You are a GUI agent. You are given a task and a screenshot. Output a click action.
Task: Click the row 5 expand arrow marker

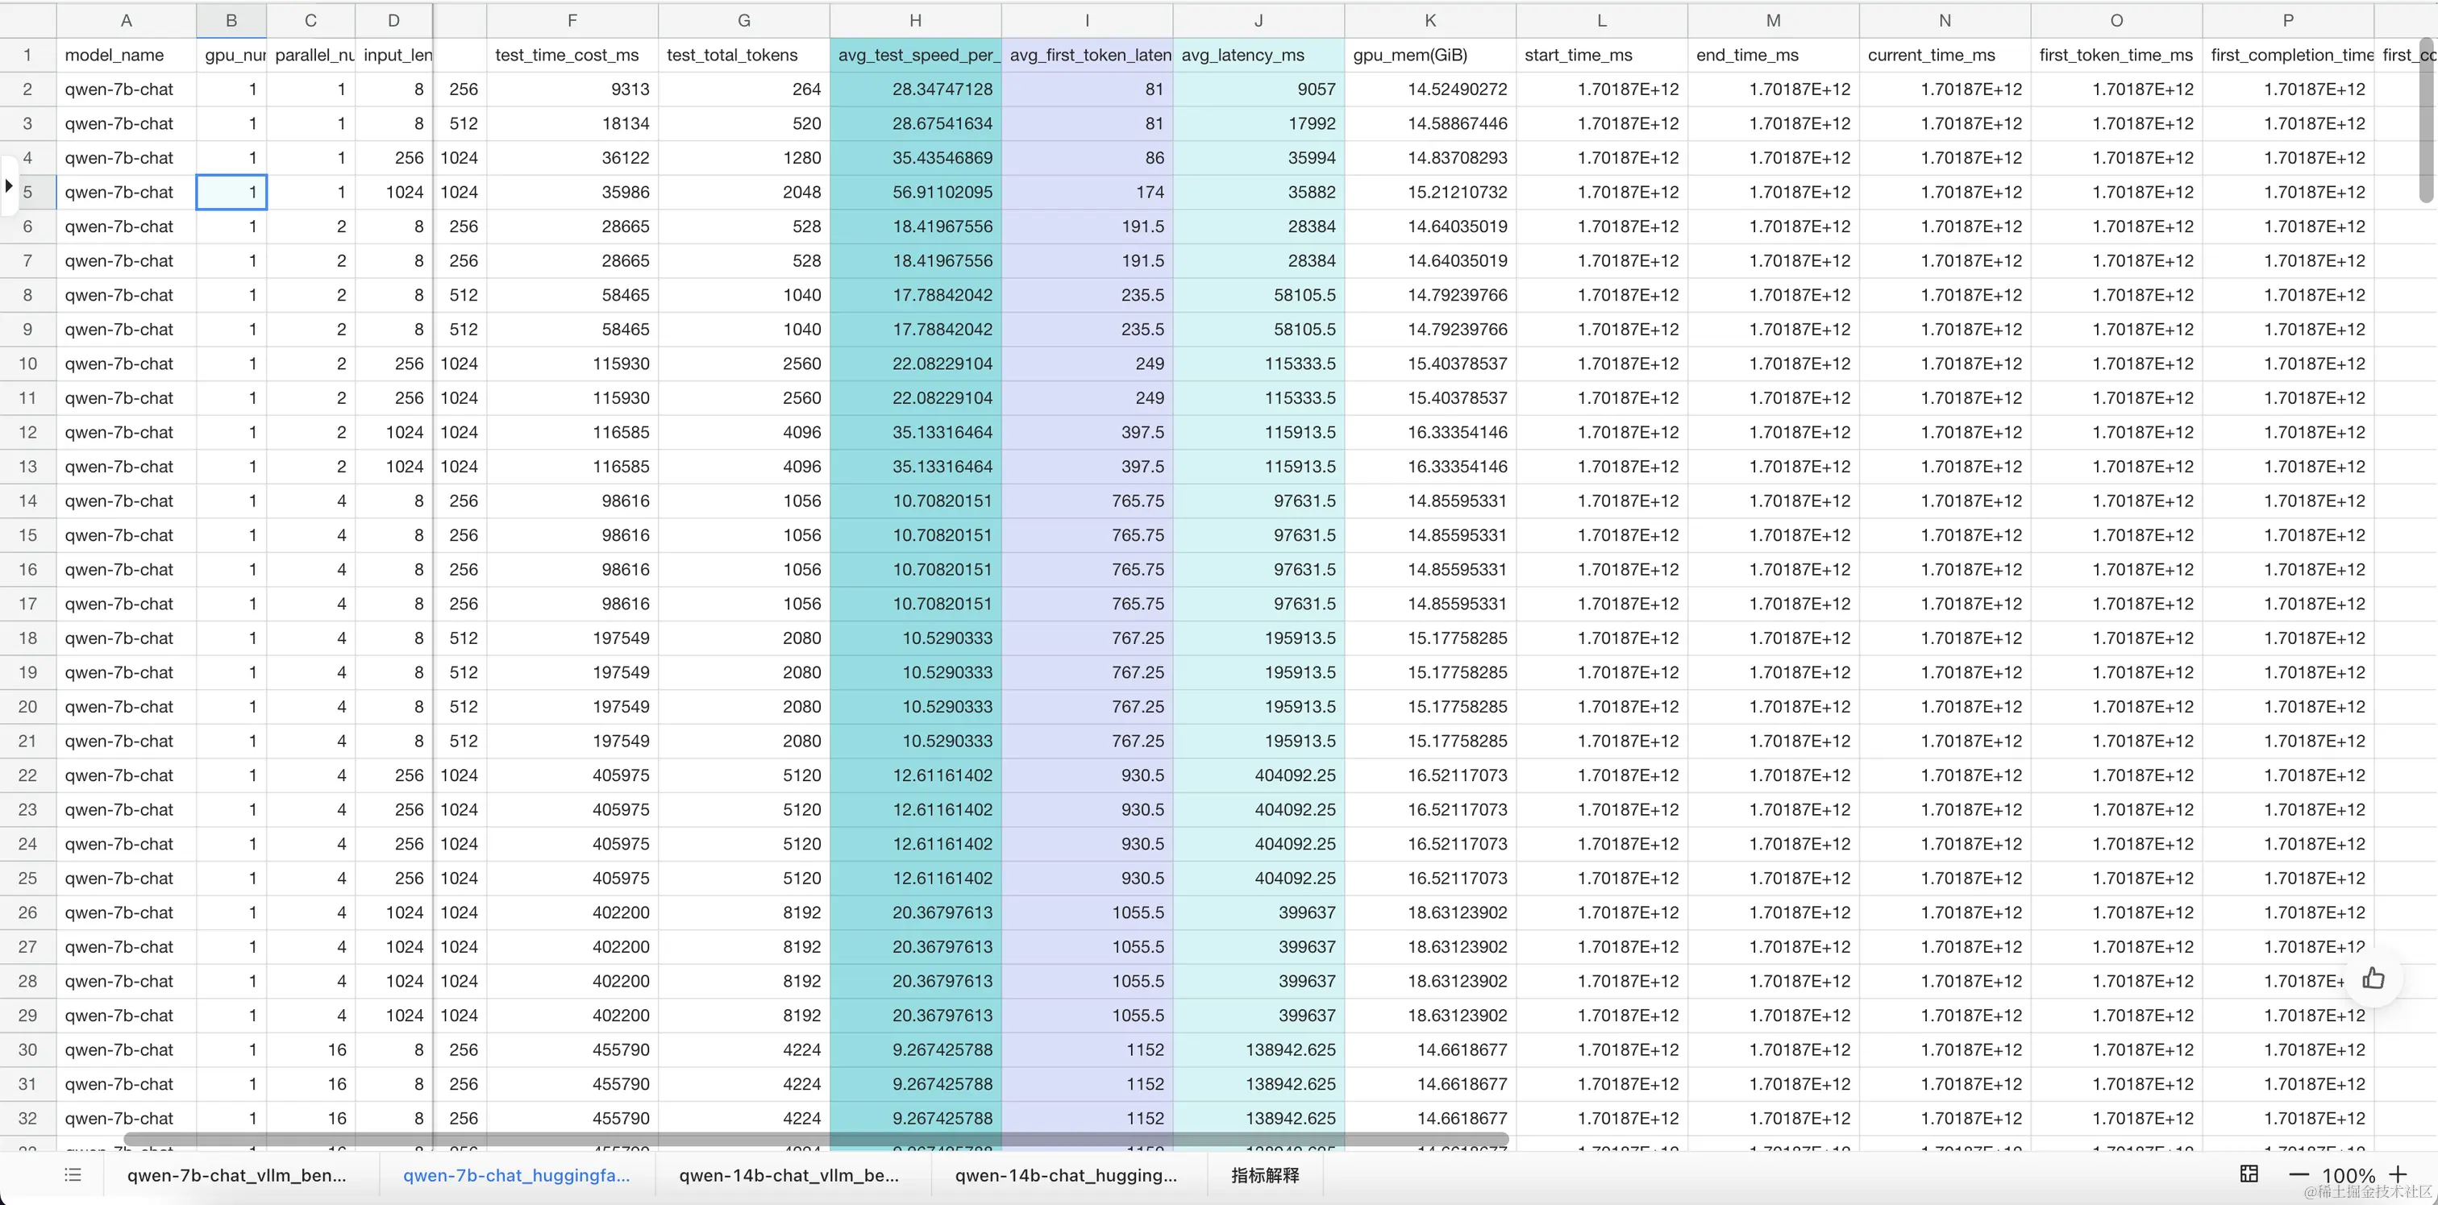[x=9, y=186]
